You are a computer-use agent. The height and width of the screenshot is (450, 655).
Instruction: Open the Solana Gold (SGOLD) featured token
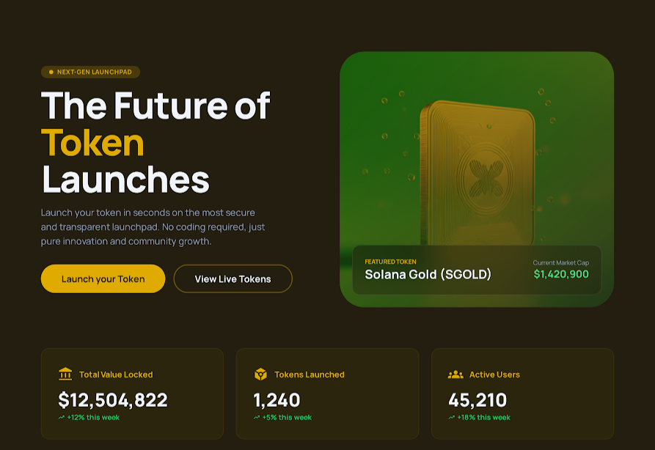coord(428,275)
